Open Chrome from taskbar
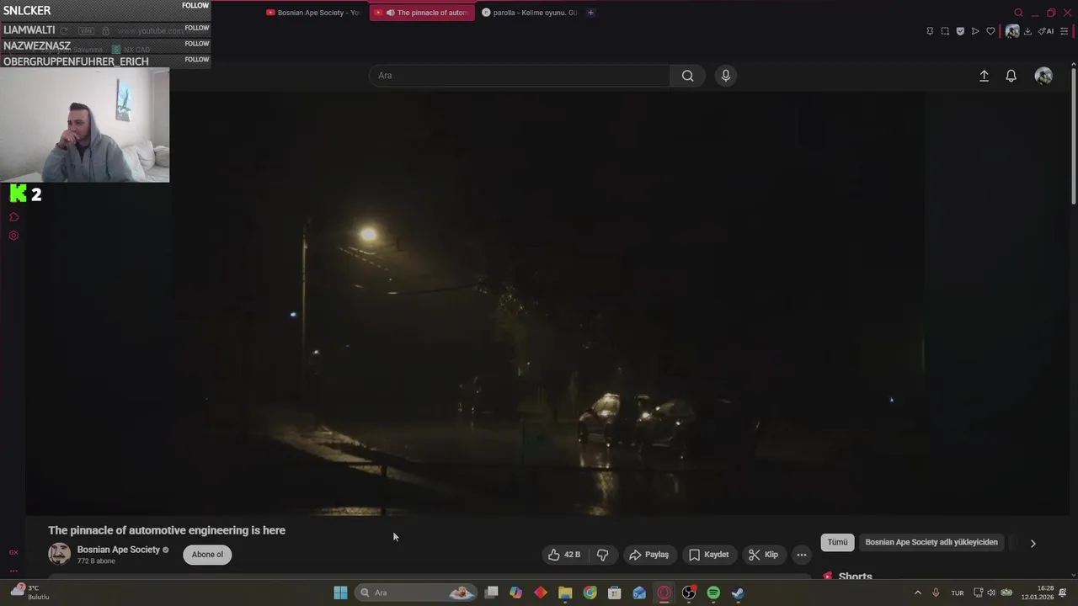The height and width of the screenshot is (606, 1078). click(x=590, y=593)
